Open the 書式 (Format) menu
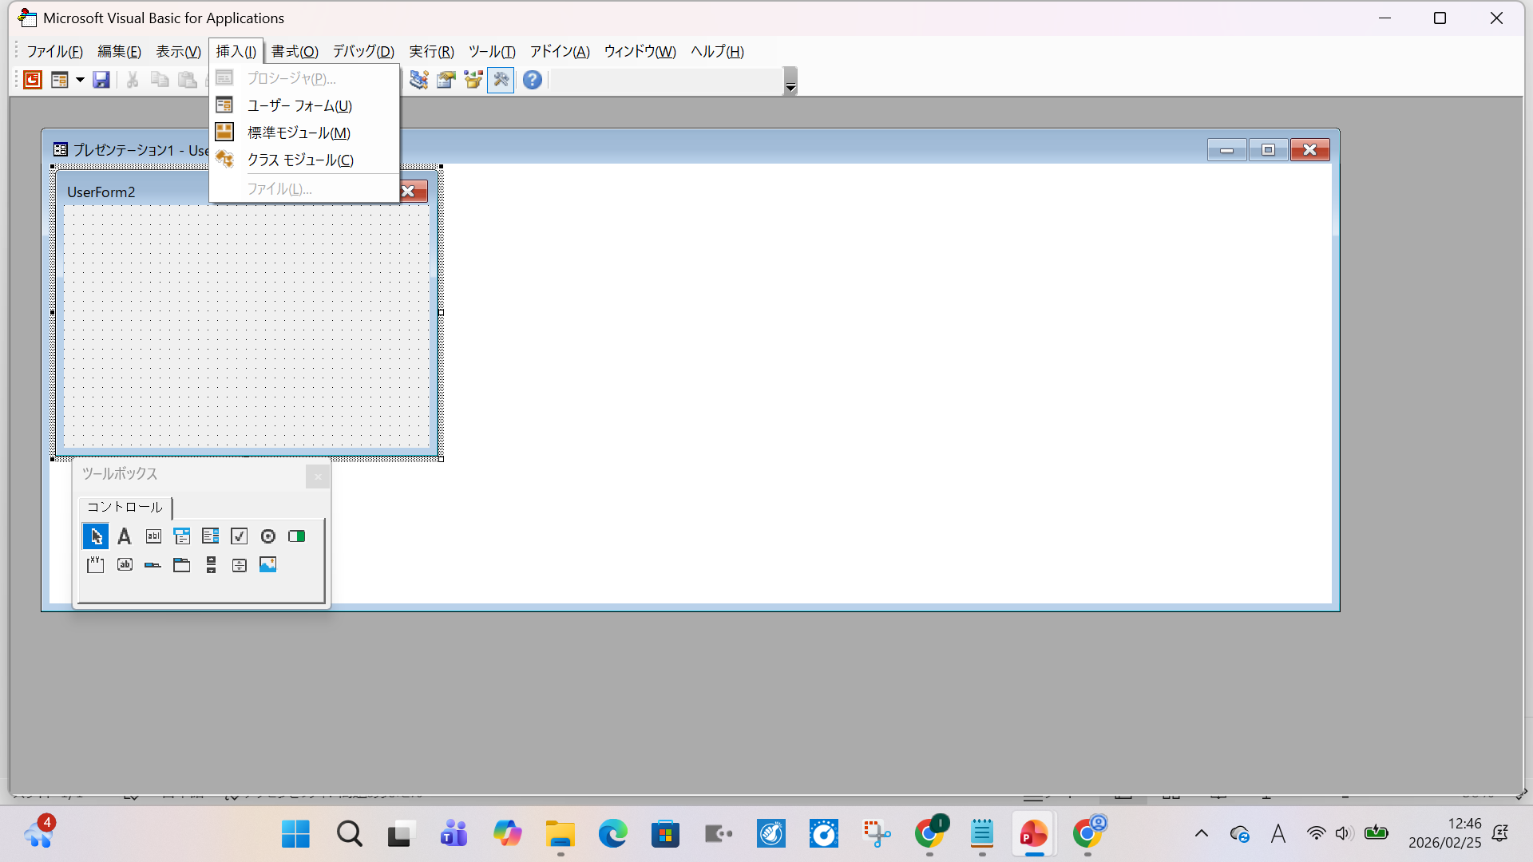This screenshot has width=1533, height=862. click(295, 52)
